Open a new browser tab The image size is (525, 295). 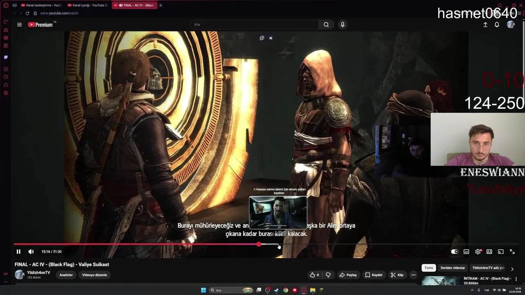pos(160,5)
